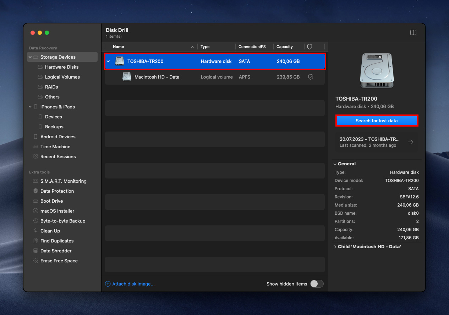The height and width of the screenshot is (315, 449).
Task: Click the Find Duplicates icon
Action: click(35, 241)
